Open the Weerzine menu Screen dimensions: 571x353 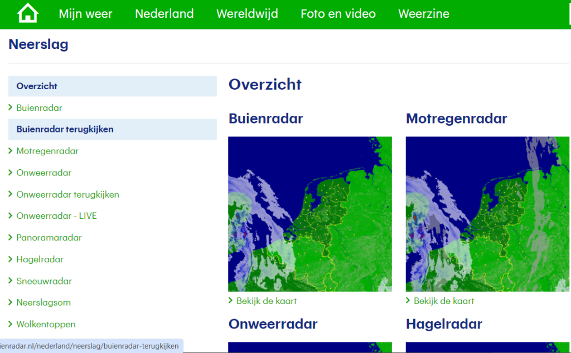pos(424,14)
